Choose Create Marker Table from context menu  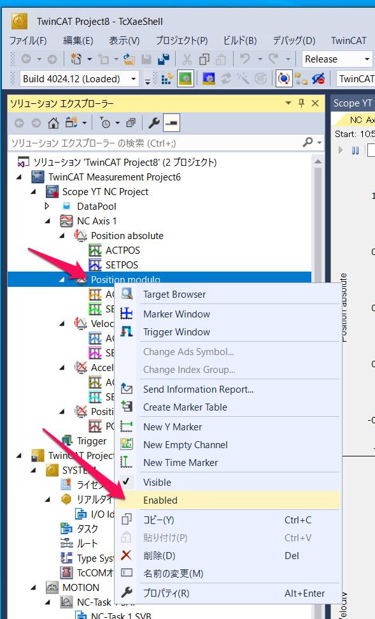(x=229, y=407)
